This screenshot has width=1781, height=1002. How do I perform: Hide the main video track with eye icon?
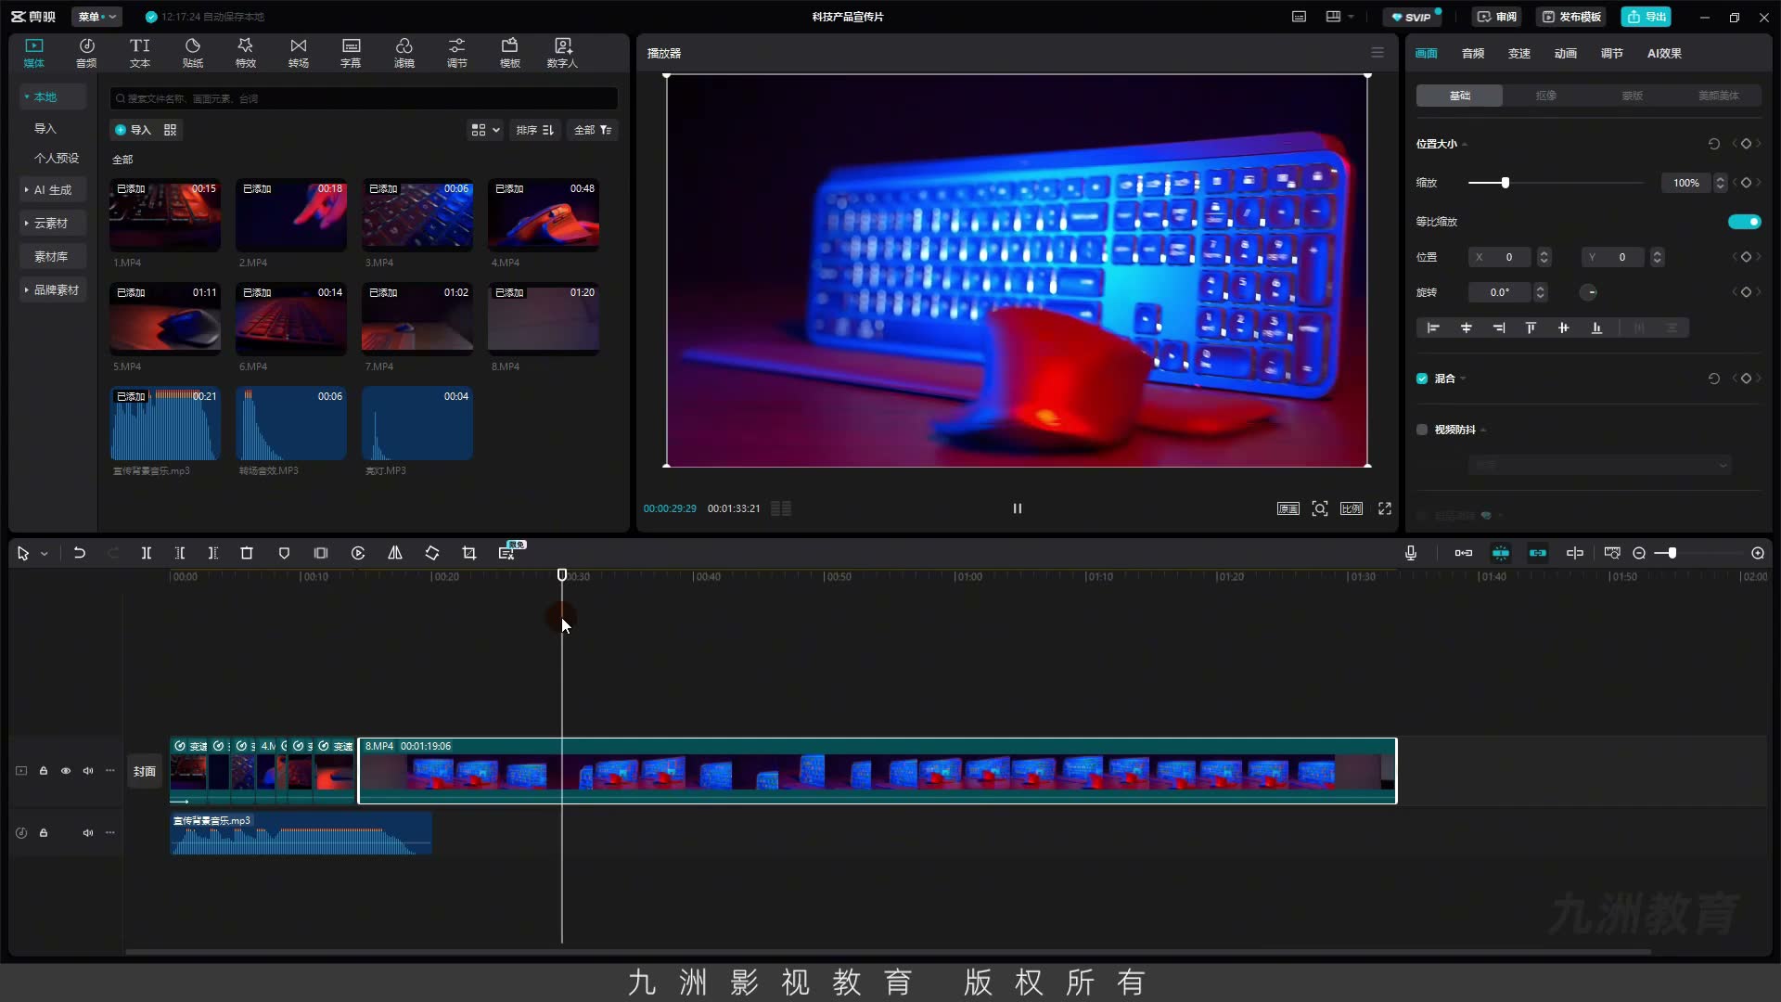66,771
